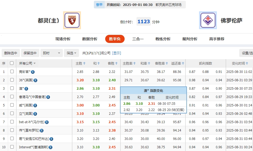The image size is (253, 151).
Task: Click the Torino team logo
Action: (72, 20)
